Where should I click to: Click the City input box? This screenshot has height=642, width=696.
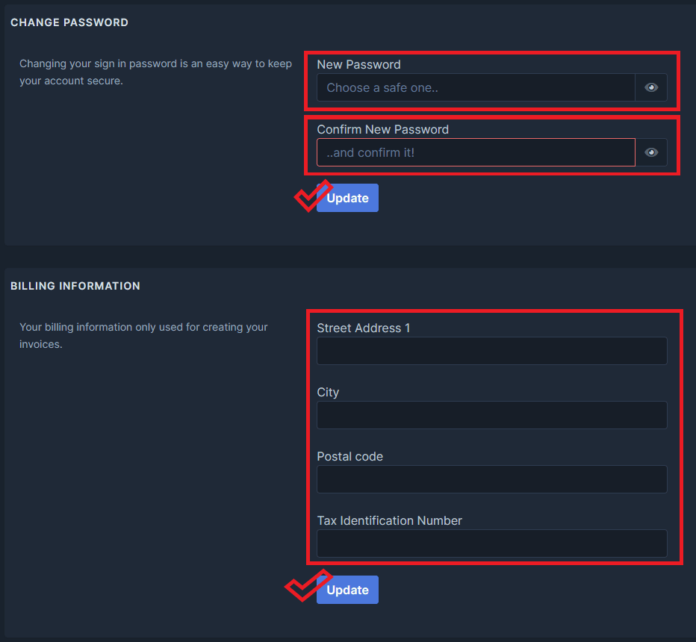pyautogui.click(x=491, y=415)
